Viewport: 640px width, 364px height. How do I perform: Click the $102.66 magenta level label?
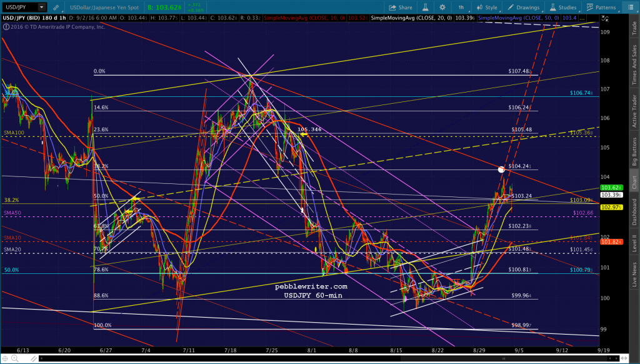(x=583, y=213)
